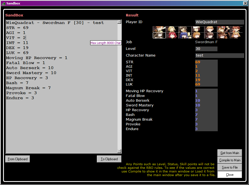Click the Sandbox title bar app icon
249x185 pixels.
coord(4,3)
